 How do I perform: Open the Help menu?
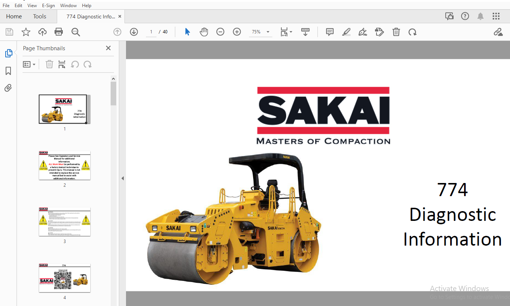point(87,5)
